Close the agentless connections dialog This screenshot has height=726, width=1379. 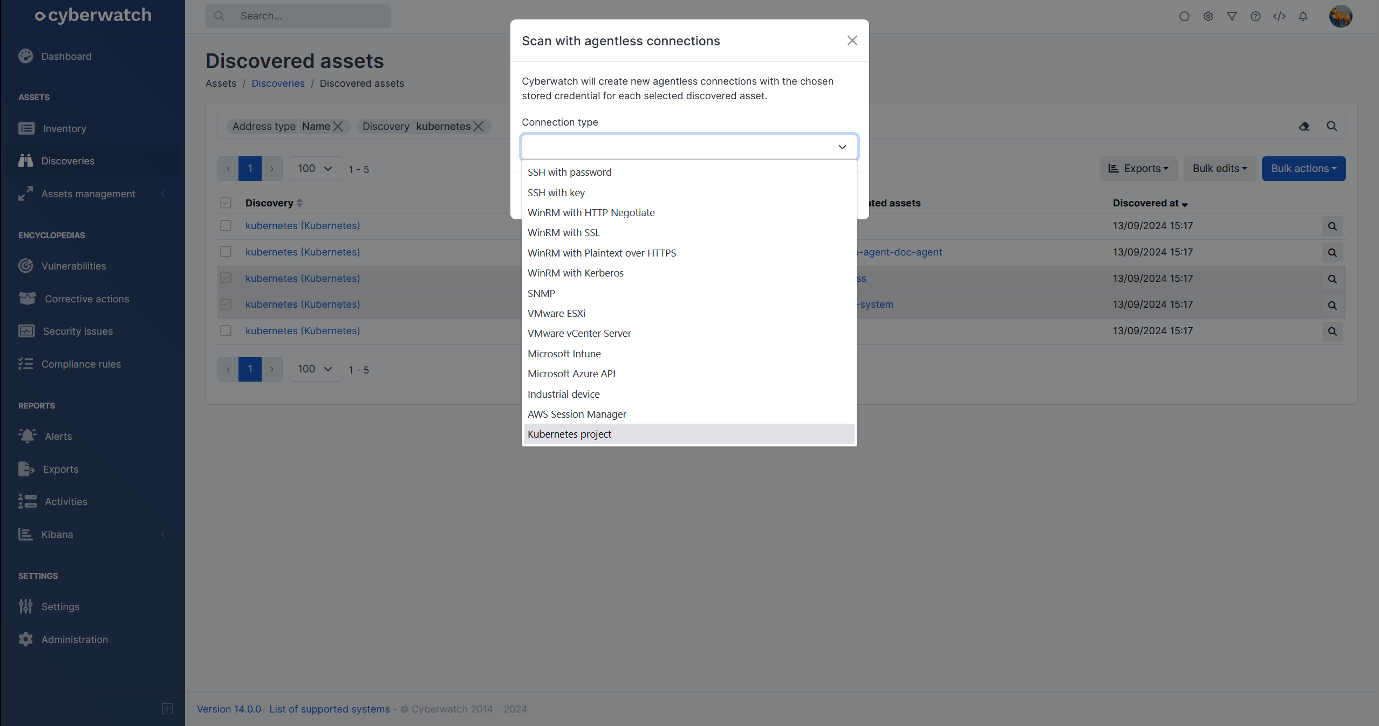[852, 40]
